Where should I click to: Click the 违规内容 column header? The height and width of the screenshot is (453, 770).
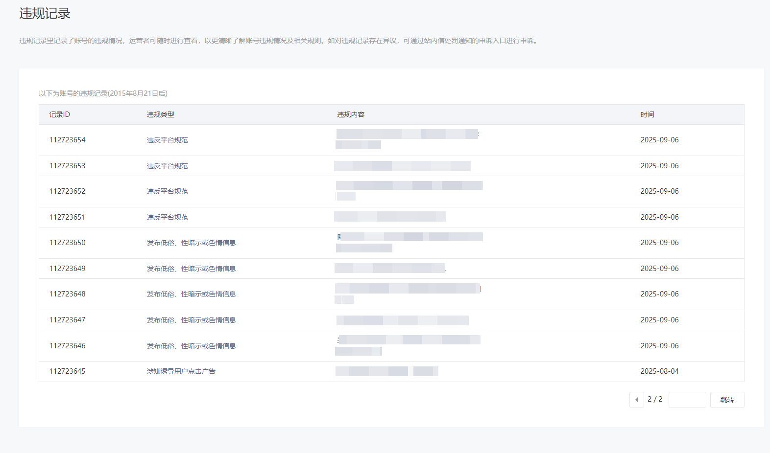pos(350,114)
